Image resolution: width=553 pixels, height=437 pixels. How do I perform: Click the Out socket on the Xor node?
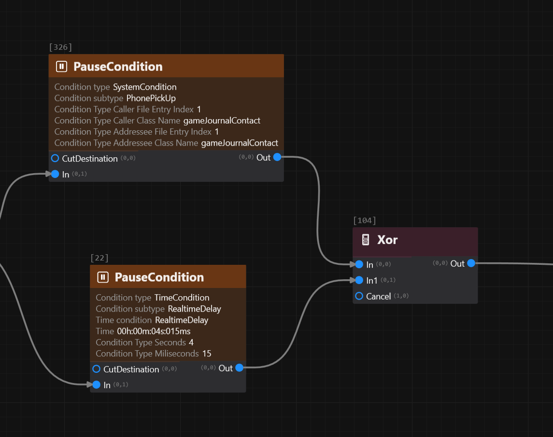(x=471, y=263)
